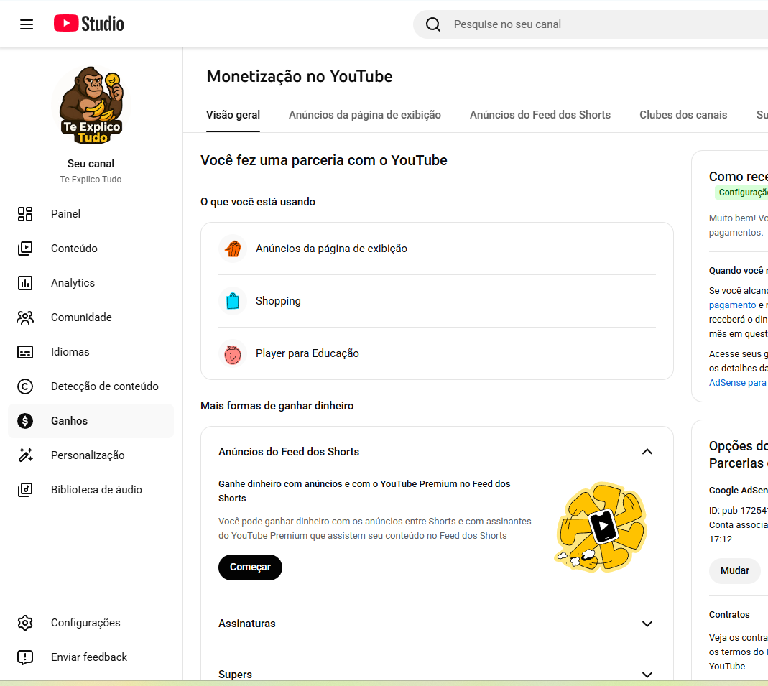Screen dimensions: 768x686
Task: Click the Personalização magic wand icon
Action: pos(25,455)
